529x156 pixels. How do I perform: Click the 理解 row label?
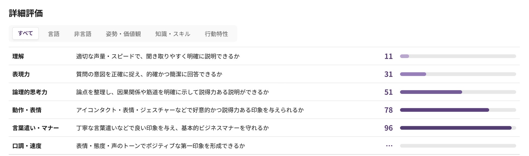[18, 56]
